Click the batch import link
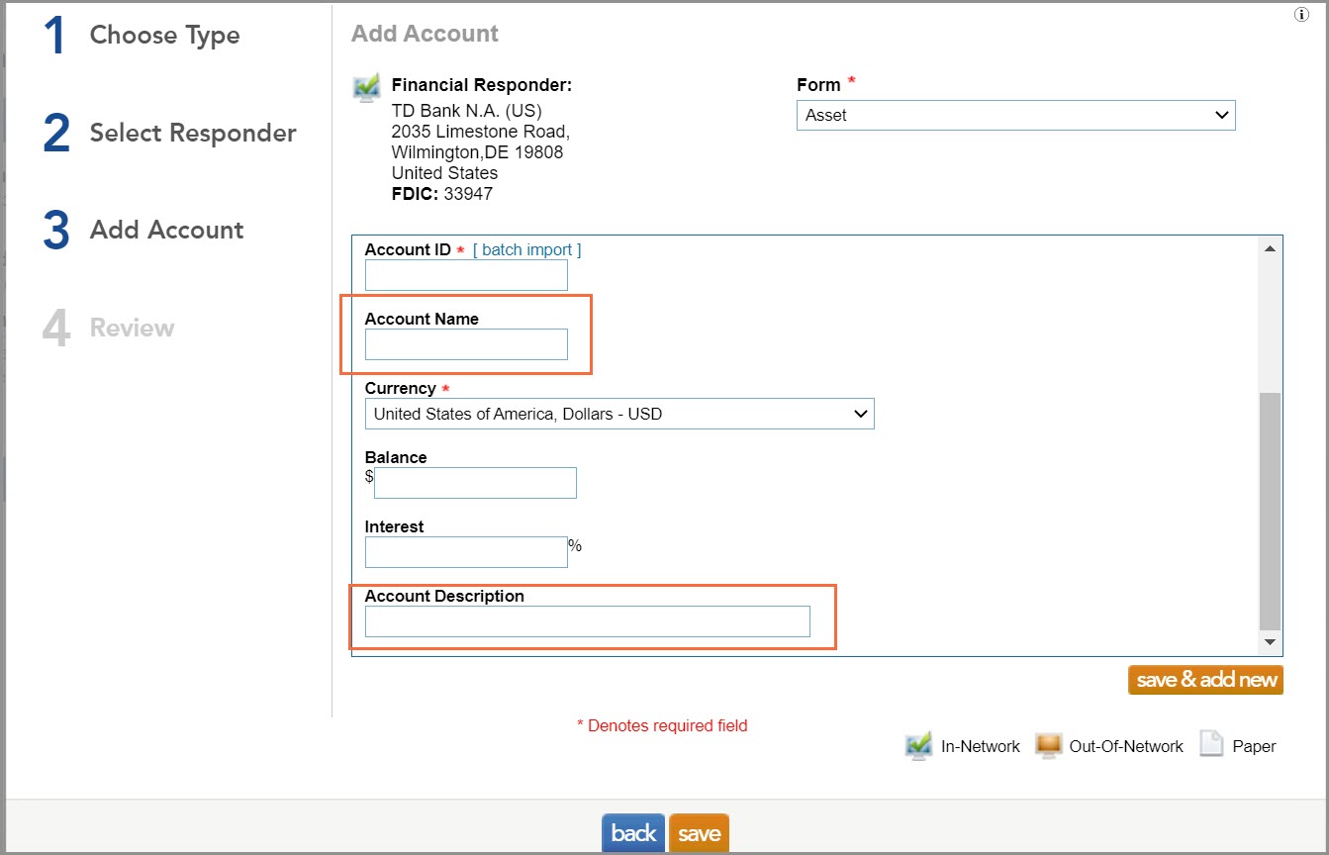1329x855 pixels. tap(526, 250)
